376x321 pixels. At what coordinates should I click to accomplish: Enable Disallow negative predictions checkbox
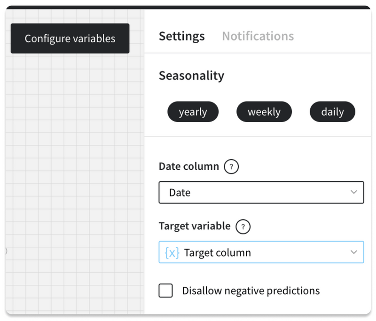click(165, 290)
